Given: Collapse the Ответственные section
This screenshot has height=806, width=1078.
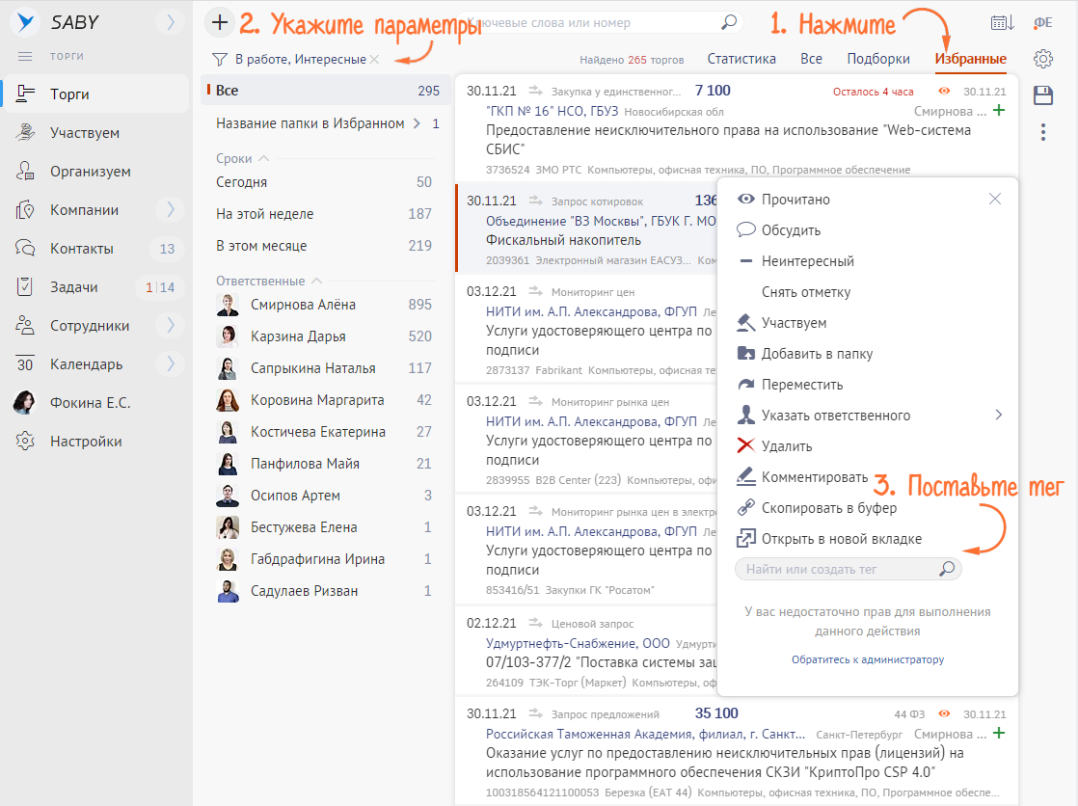Looking at the screenshot, I should point(314,282).
